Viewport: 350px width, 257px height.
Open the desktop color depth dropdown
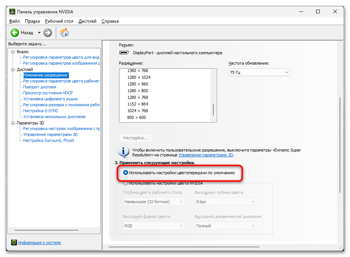pyautogui.click(x=154, y=202)
